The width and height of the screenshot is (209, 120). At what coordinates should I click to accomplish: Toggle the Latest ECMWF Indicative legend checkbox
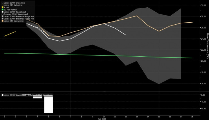[x=2, y=3]
